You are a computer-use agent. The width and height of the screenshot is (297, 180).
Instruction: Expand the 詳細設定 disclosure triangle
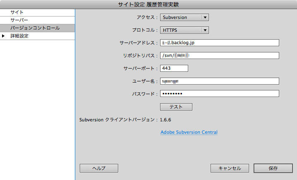tap(4, 36)
